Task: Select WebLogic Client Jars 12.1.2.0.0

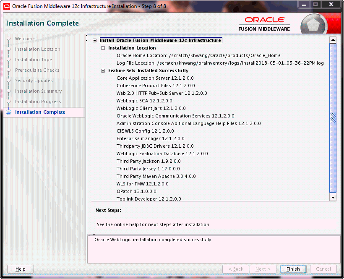Action: click(x=151, y=108)
